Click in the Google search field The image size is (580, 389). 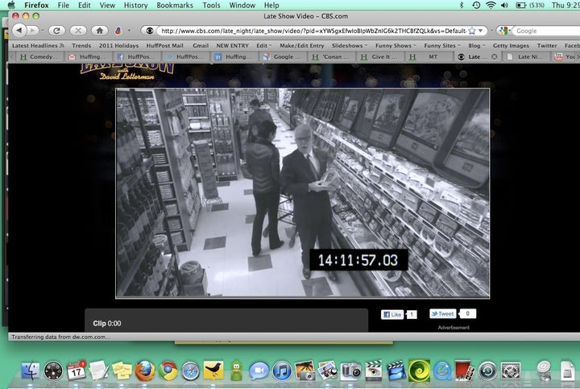pyautogui.click(x=548, y=31)
